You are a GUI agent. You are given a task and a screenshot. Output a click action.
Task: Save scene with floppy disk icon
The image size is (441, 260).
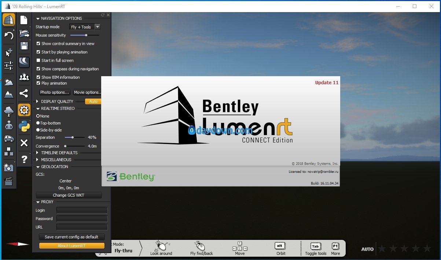tap(24, 46)
